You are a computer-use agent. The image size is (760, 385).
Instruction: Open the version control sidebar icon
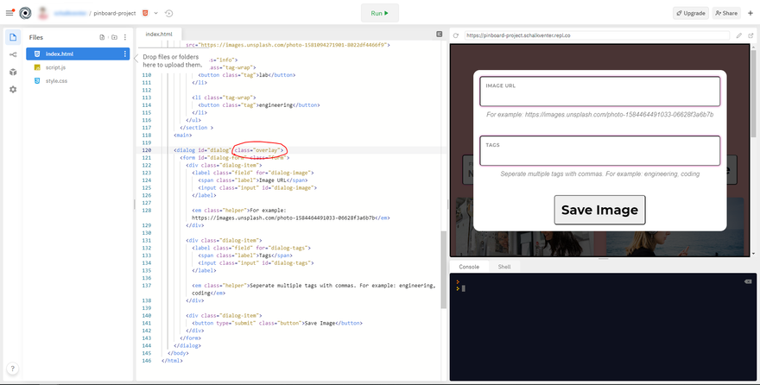[x=13, y=54]
